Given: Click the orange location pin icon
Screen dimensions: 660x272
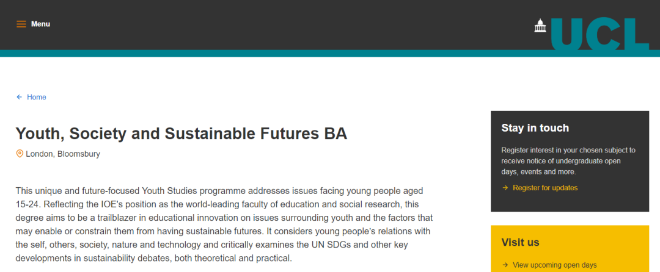Looking at the screenshot, I should tap(20, 154).
